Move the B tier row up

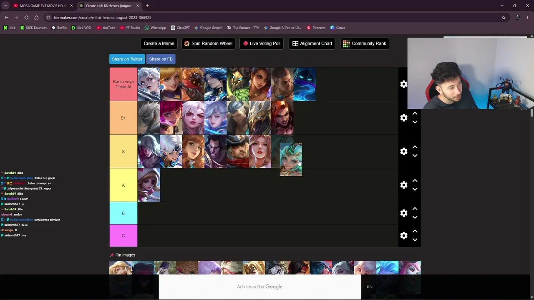coord(415,209)
